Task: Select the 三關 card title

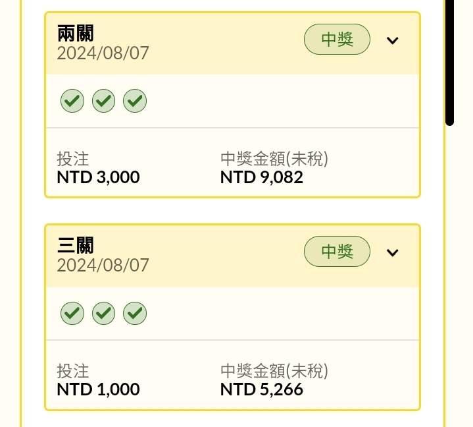Action: (x=76, y=245)
